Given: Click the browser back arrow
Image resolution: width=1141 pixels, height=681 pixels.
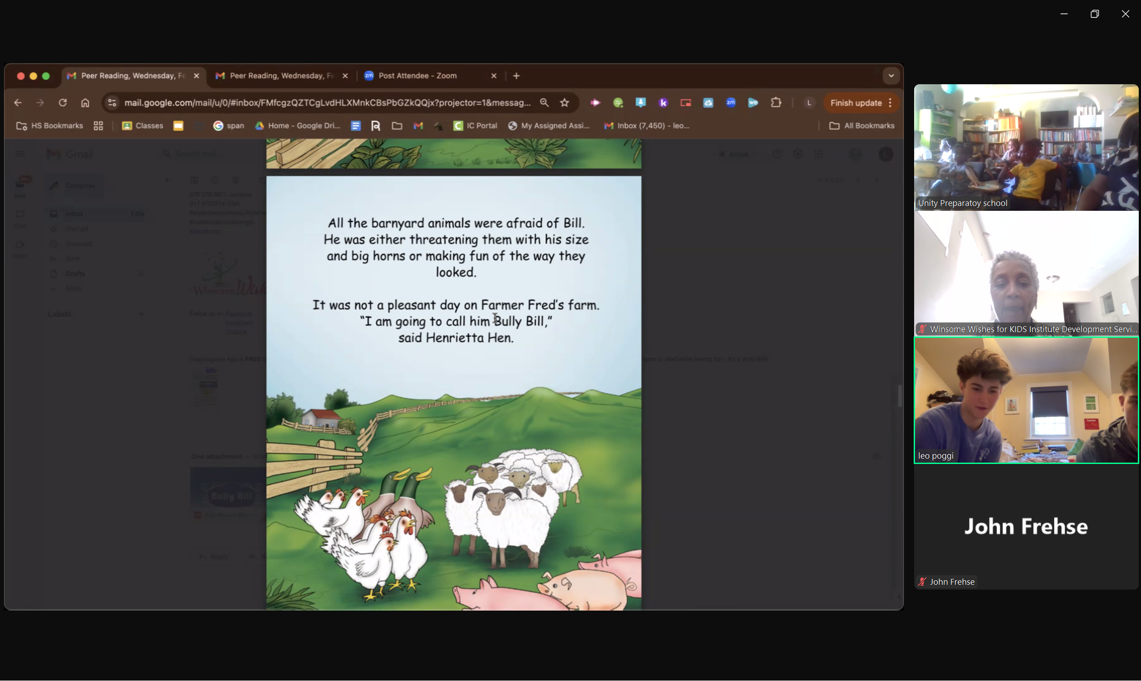Looking at the screenshot, I should (x=18, y=103).
